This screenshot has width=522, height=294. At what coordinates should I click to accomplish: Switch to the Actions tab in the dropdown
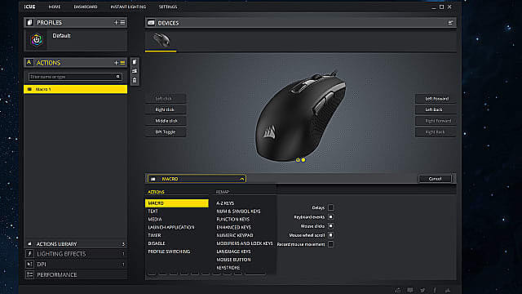coord(156,192)
